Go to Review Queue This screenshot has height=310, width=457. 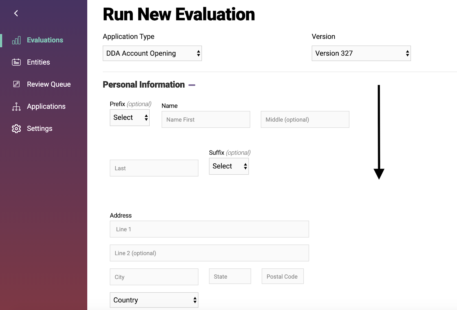click(x=49, y=84)
